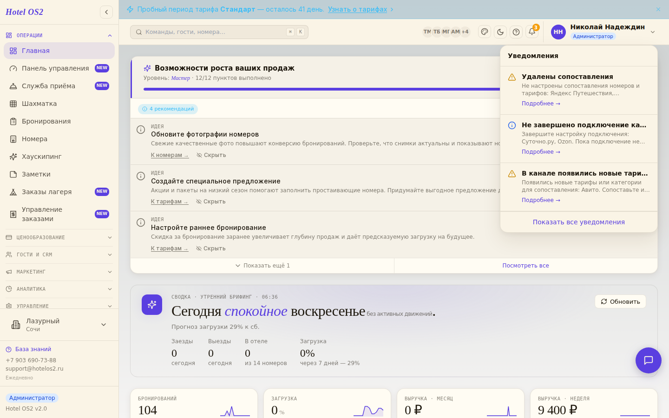Open Панель управления menu item
The height and width of the screenshot is (418, 669).
tap(59, 68)
